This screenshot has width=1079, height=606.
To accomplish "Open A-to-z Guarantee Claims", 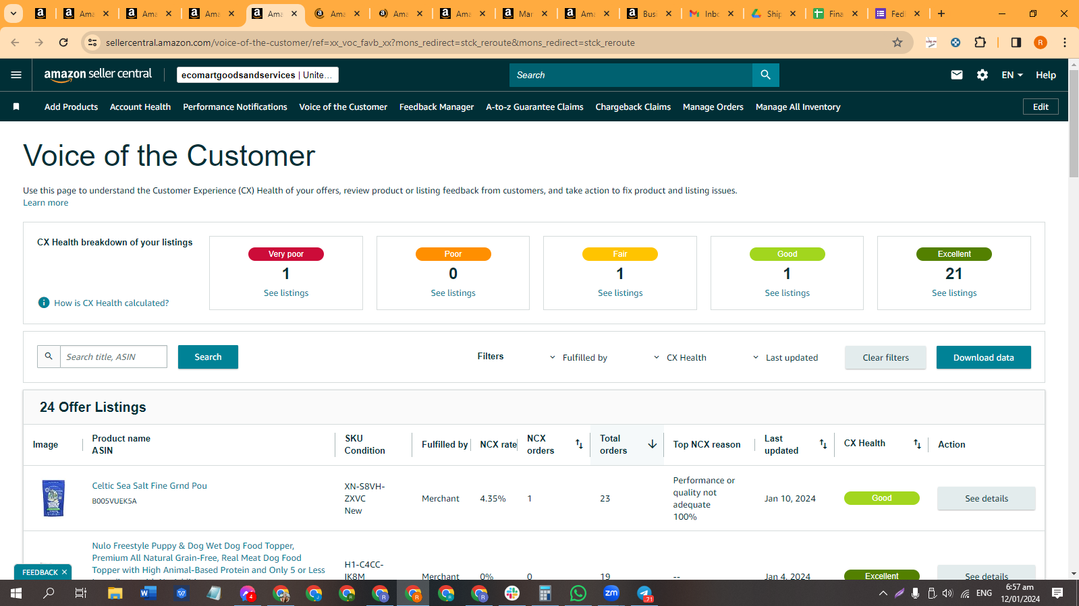I will (534, 107).
